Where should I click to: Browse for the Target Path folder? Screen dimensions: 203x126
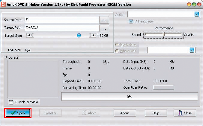click(104, 28)
